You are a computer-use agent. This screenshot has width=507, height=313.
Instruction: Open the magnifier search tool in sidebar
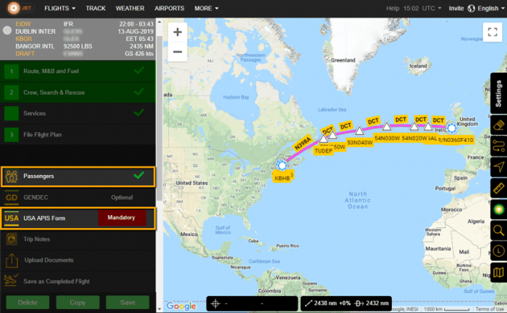click(x=499, y=230)
